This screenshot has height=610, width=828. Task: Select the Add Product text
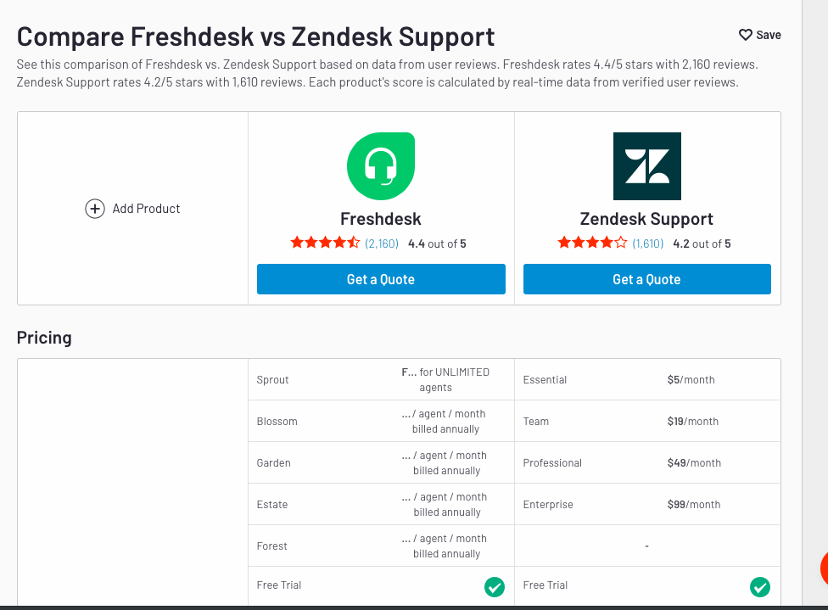tap(146, 209)
